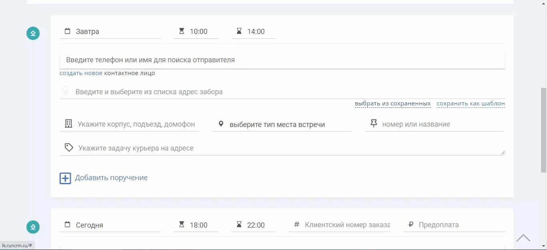Image resolution: width=547 pixels, height=250 pixels.
Task: Click calendar icon next to Завтра
Action: pyautogui.click(x=67, y=31)
